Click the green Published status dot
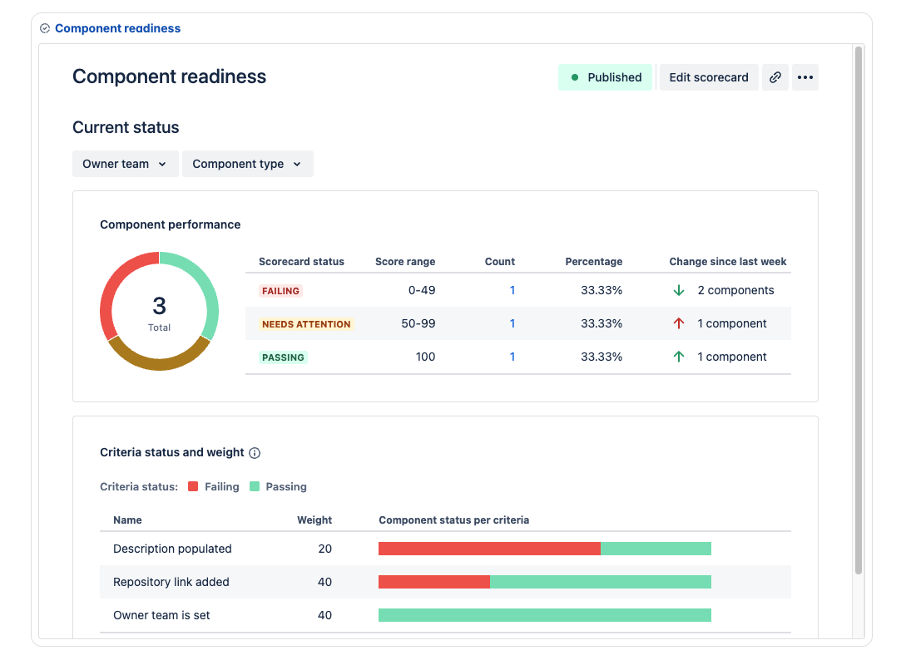The width and height of the screenshot is (906, 660). point(576,76)
